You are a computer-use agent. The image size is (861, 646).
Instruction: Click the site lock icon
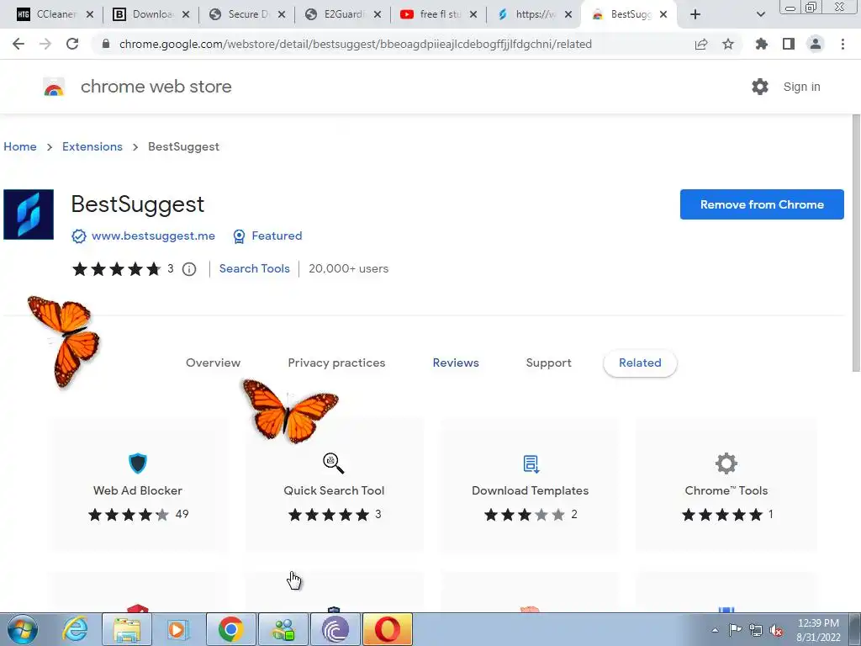point(106,44)
